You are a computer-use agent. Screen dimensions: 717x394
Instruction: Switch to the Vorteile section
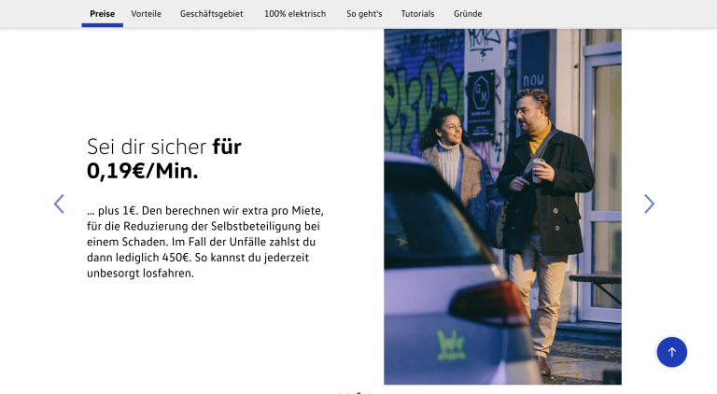point(147,14)
